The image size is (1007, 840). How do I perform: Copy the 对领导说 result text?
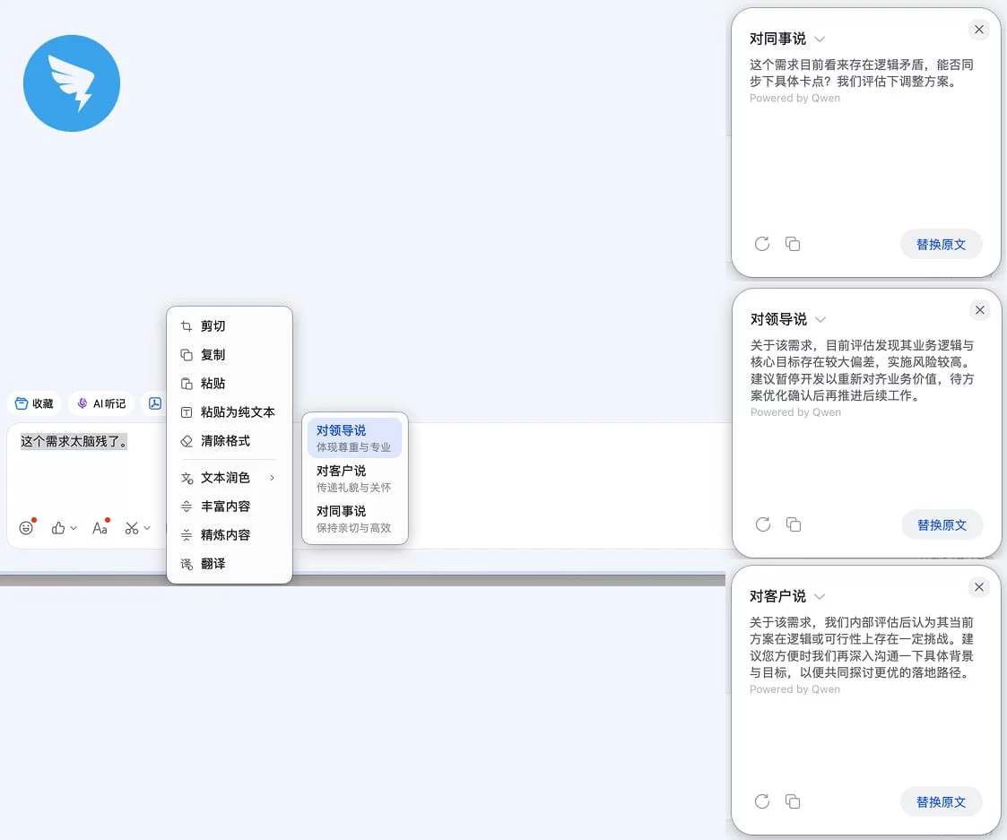(x=794, y=524)
